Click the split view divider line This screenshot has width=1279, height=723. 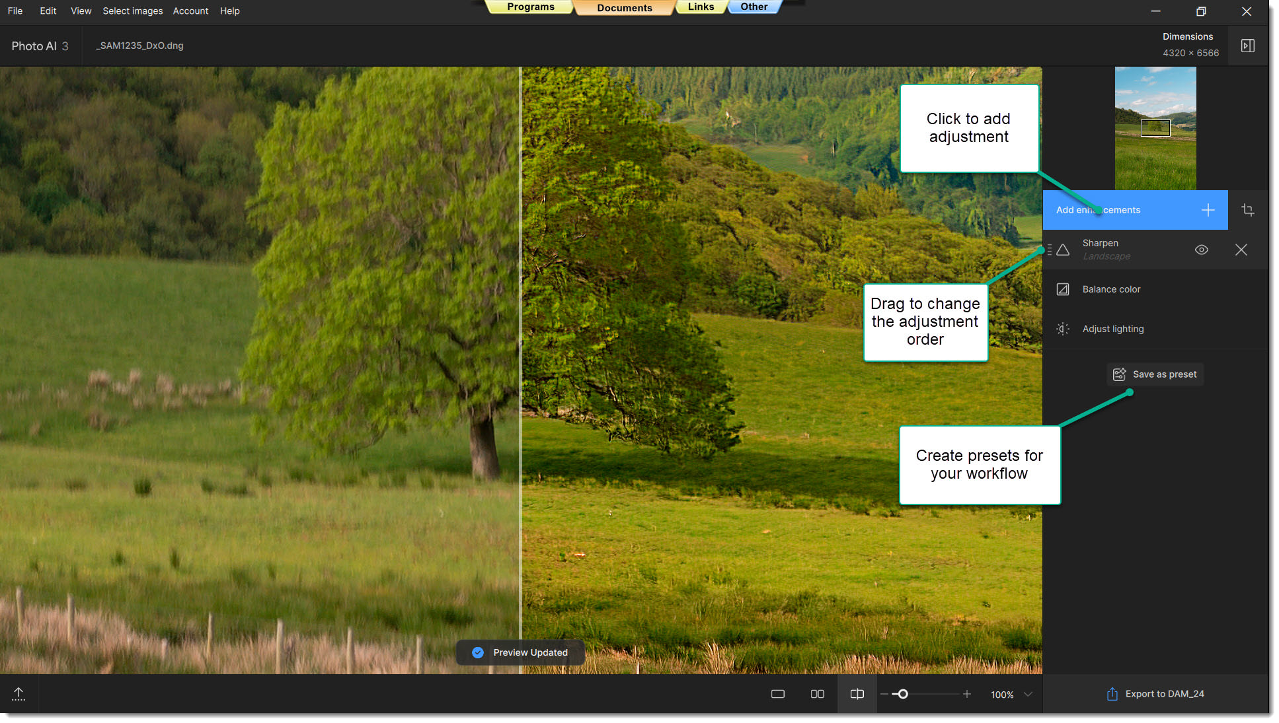(520, 370)
